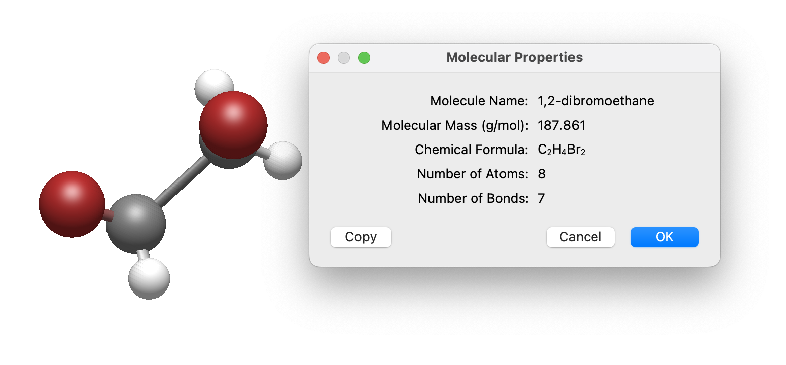Image resolution: width=786 pixels, height=365 pixels.
Task: Close the Molecular Properties window
Action: tap(324, 58)
